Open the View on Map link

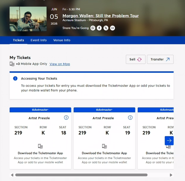pos(60,64)
